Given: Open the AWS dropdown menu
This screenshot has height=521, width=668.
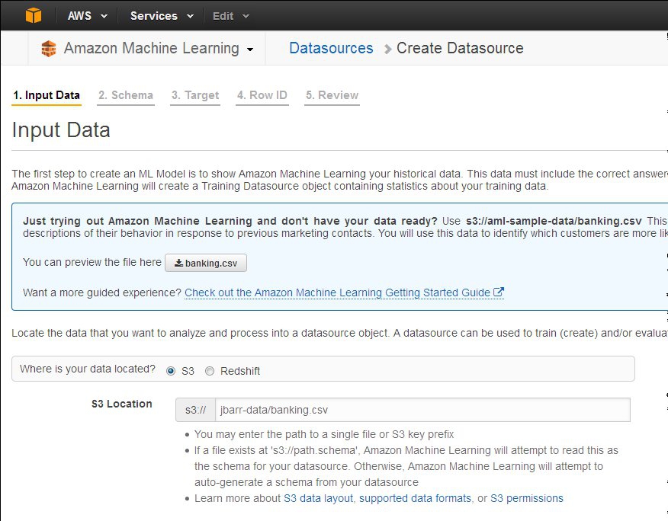Looking at the screenshot, I should click(x=88, y=16).
